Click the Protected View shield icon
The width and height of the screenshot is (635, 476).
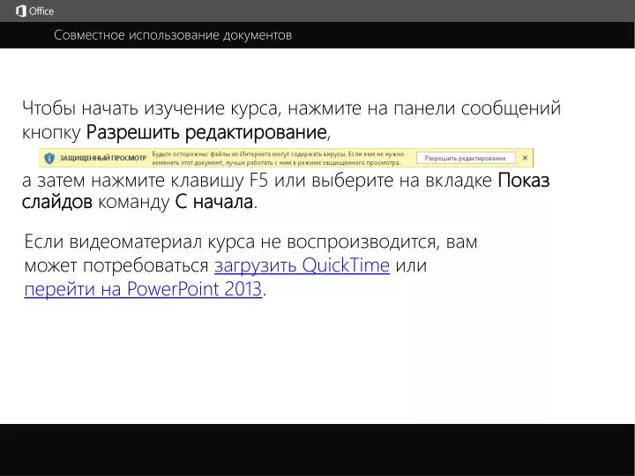[x=49, y=159]
